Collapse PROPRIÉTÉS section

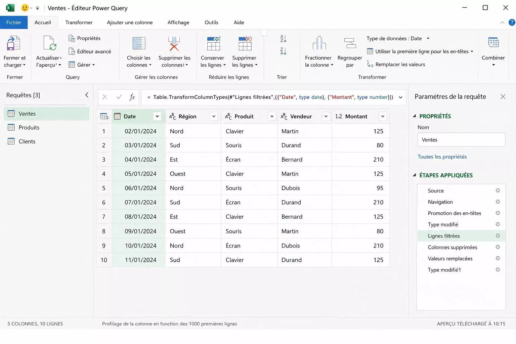(414, 116)
